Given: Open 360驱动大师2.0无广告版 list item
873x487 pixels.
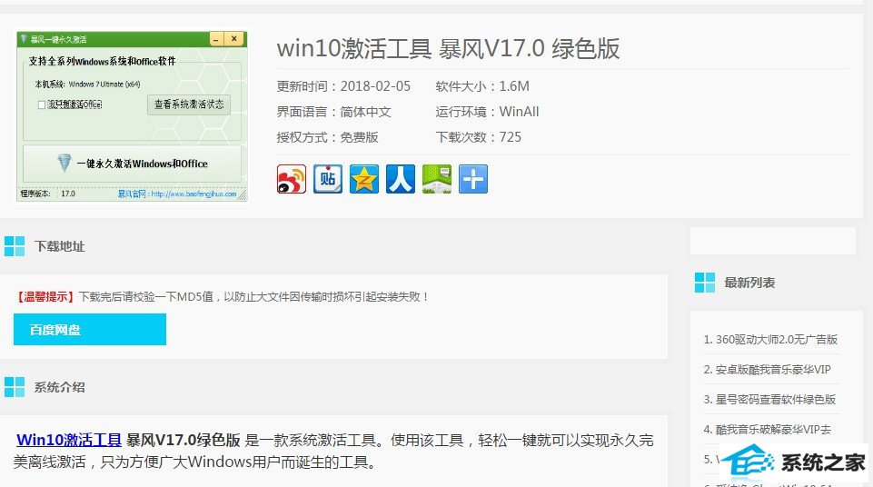Looking at the screenshot, I should pos(770,340).
